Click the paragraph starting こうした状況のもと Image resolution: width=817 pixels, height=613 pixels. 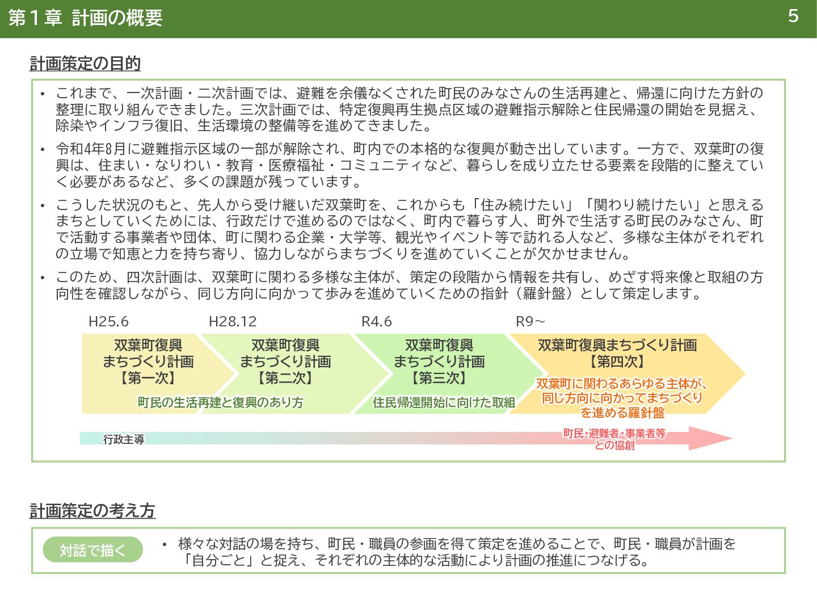(x=410, y=229)
